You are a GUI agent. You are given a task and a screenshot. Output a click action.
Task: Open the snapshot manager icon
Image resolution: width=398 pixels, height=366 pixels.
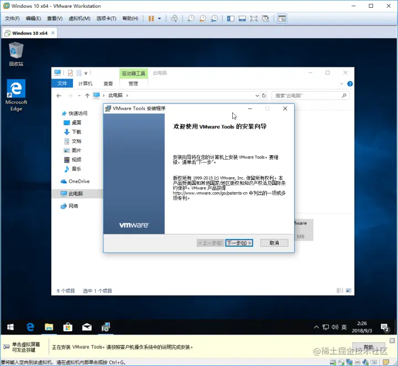point(214,19)
